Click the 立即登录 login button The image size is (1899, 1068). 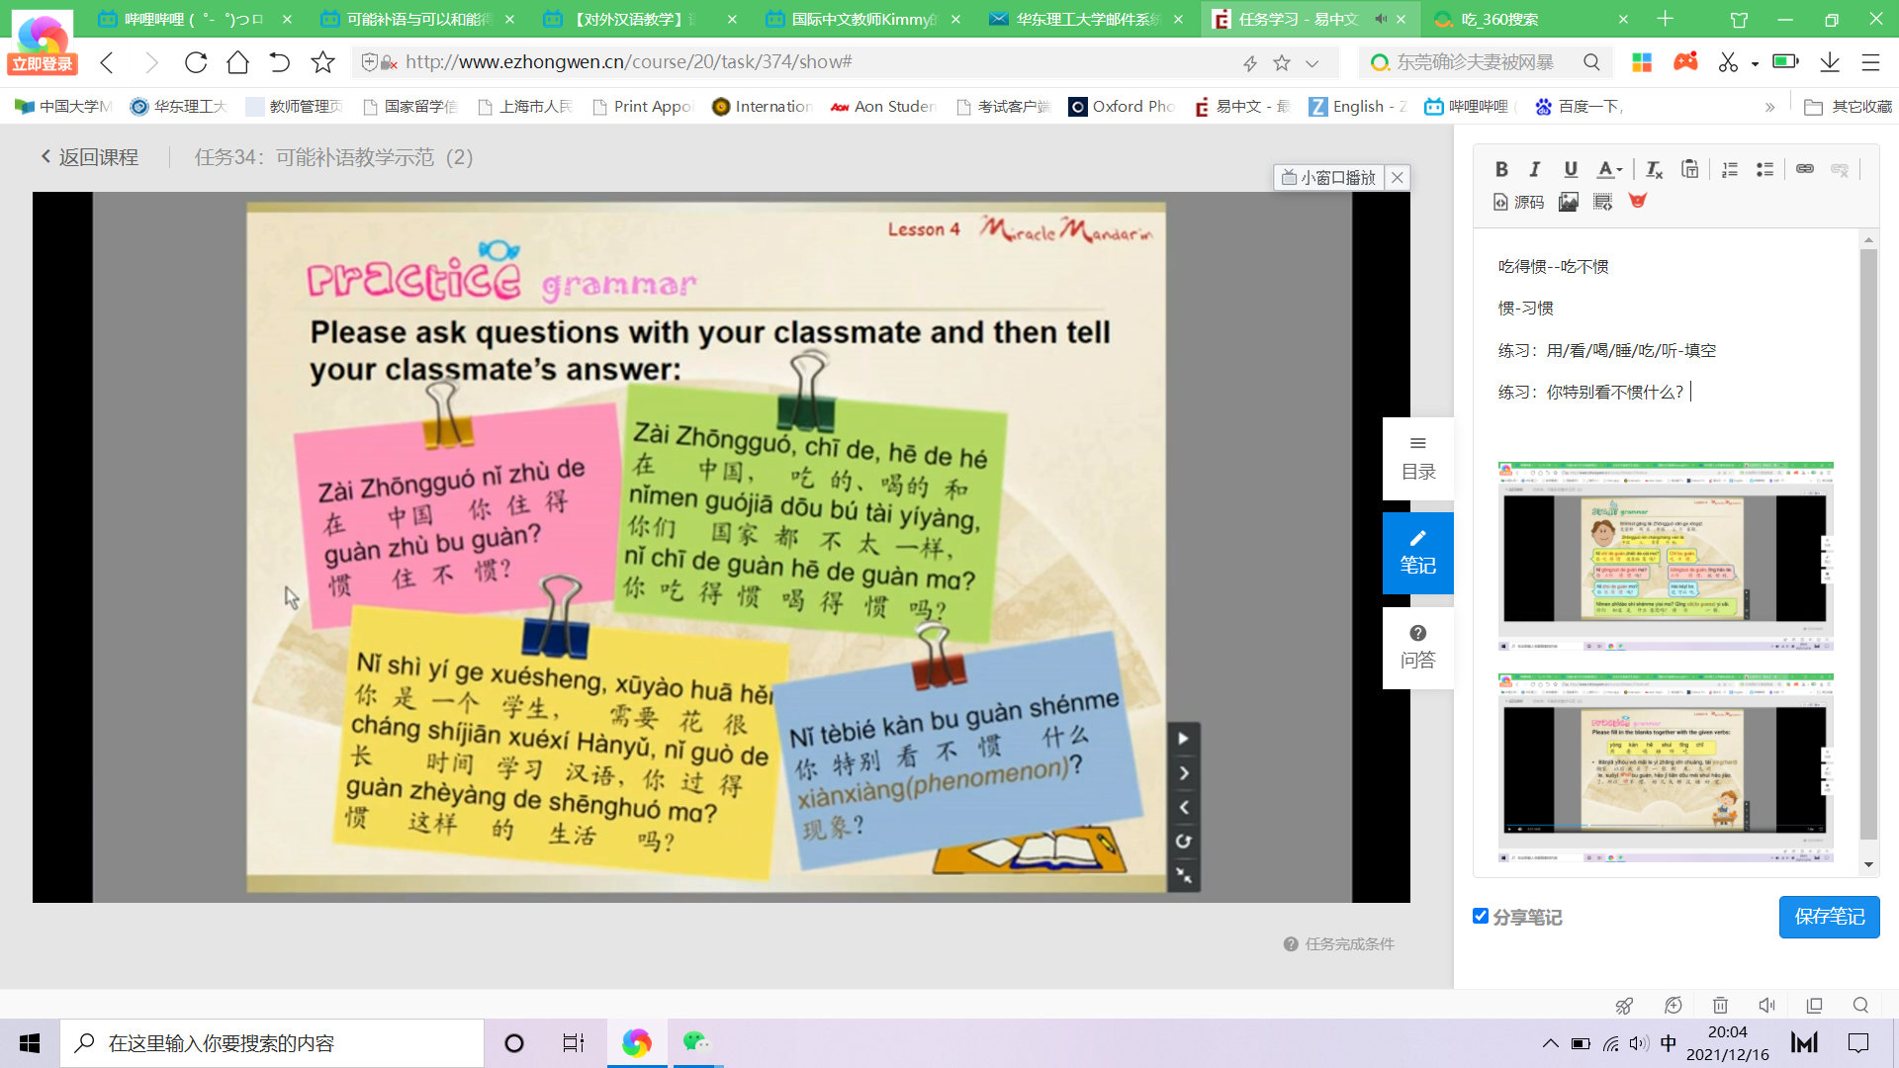coord(43,64)
